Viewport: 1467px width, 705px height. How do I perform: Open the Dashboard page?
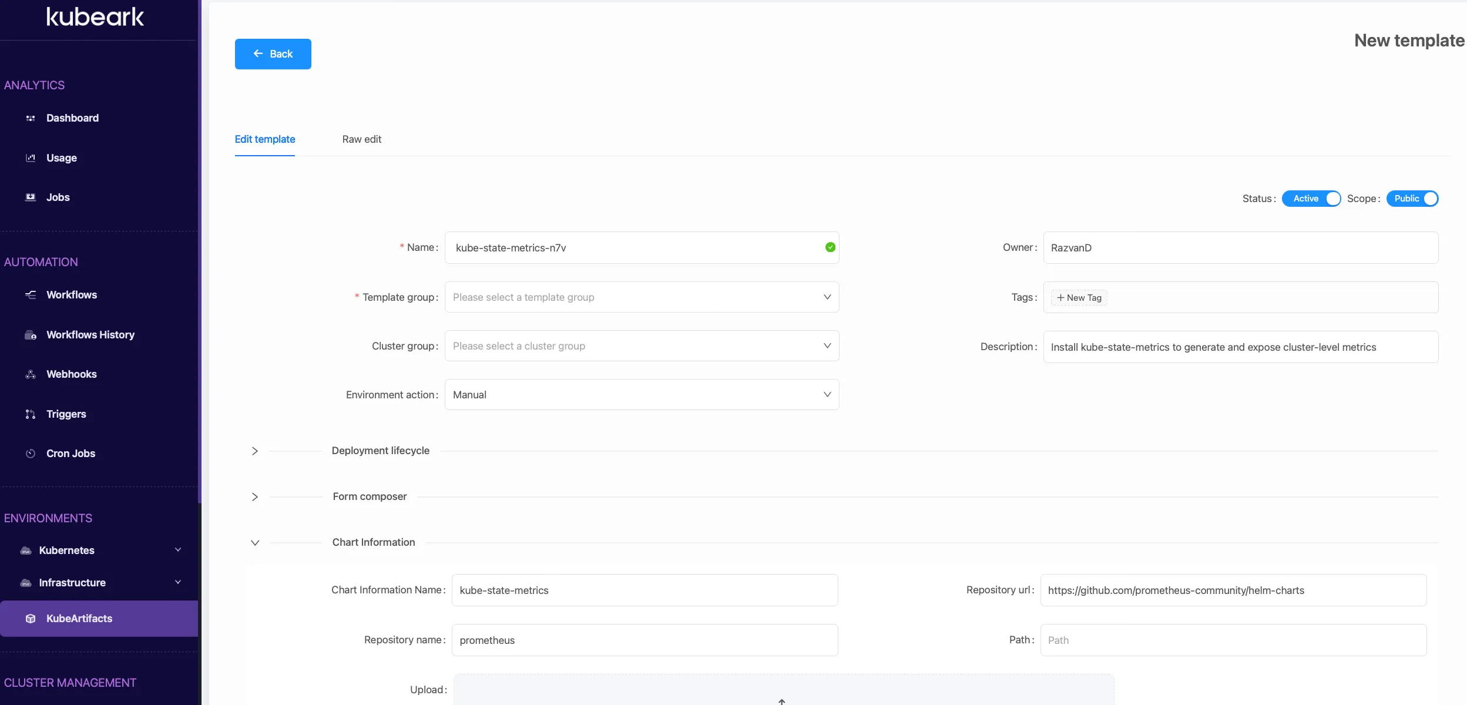(x=72, y=118)
